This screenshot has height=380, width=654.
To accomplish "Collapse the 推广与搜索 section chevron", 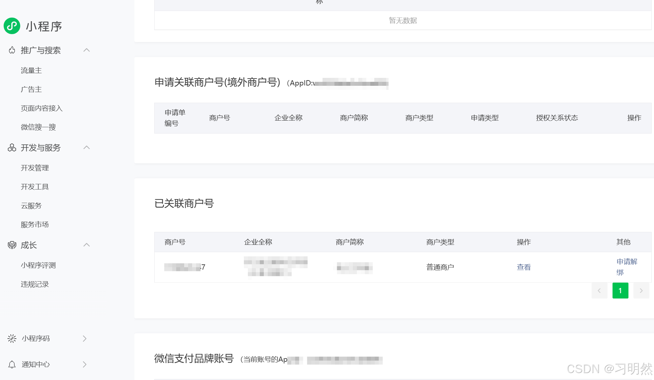I will tap(87, 50).
